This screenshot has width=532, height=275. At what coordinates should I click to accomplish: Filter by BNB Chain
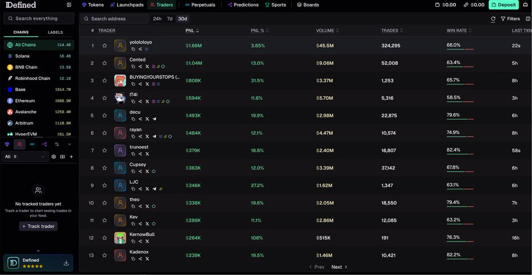click(39, 67)
